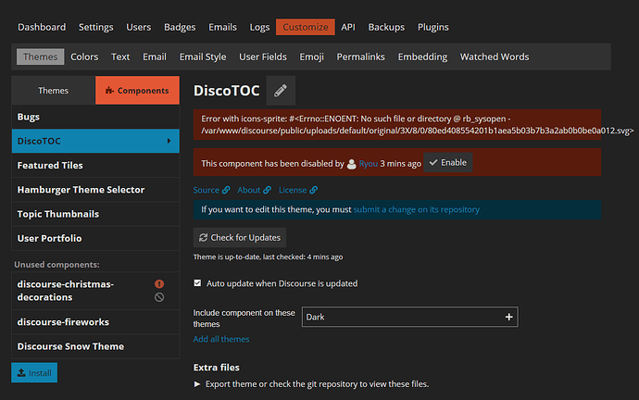Click disabled ban icon on discourse-christmas-decorations

(159, 297)
